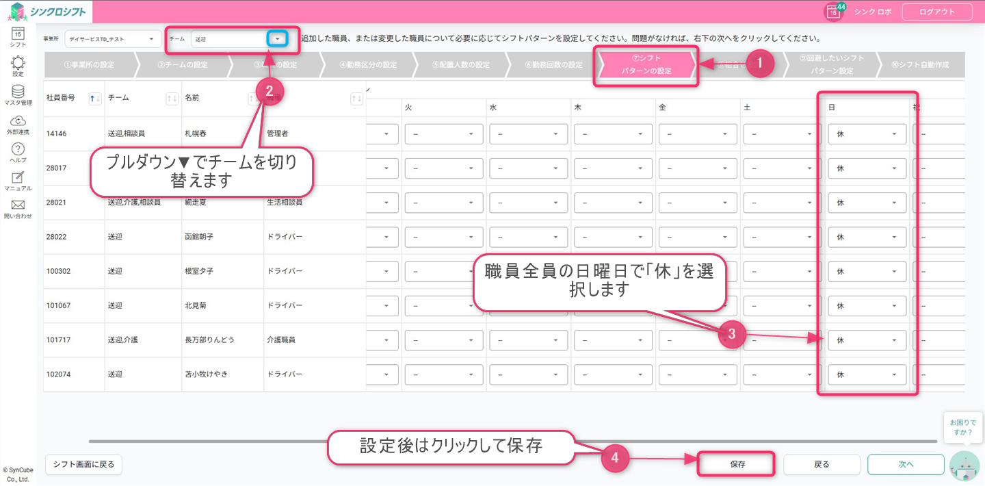Click the horizontal scrollbar under the table
The image size is (985, 486).
point(513,441)
